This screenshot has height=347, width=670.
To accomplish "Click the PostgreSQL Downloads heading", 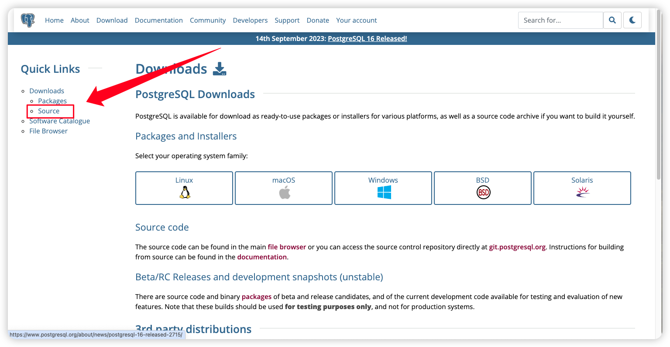I will pyautogui.click(x=195, y=94).
